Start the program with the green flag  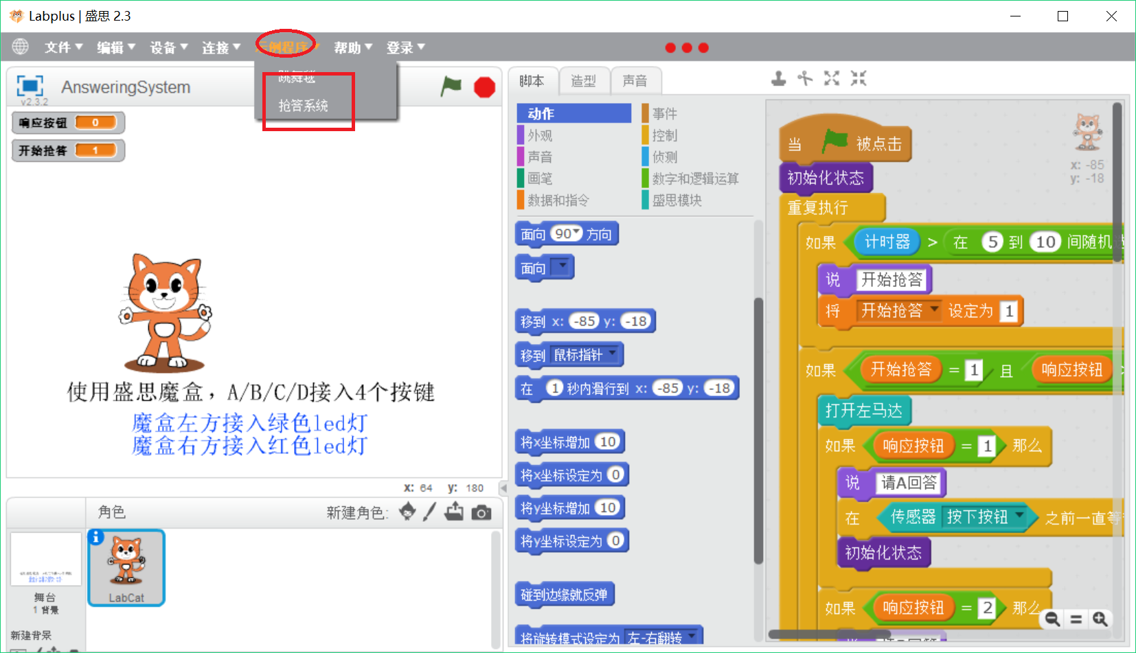pos(451,87)
